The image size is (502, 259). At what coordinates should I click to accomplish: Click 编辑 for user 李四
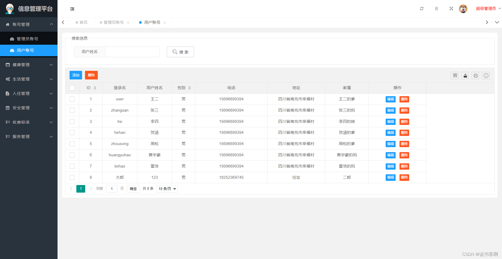pos(391,122)
